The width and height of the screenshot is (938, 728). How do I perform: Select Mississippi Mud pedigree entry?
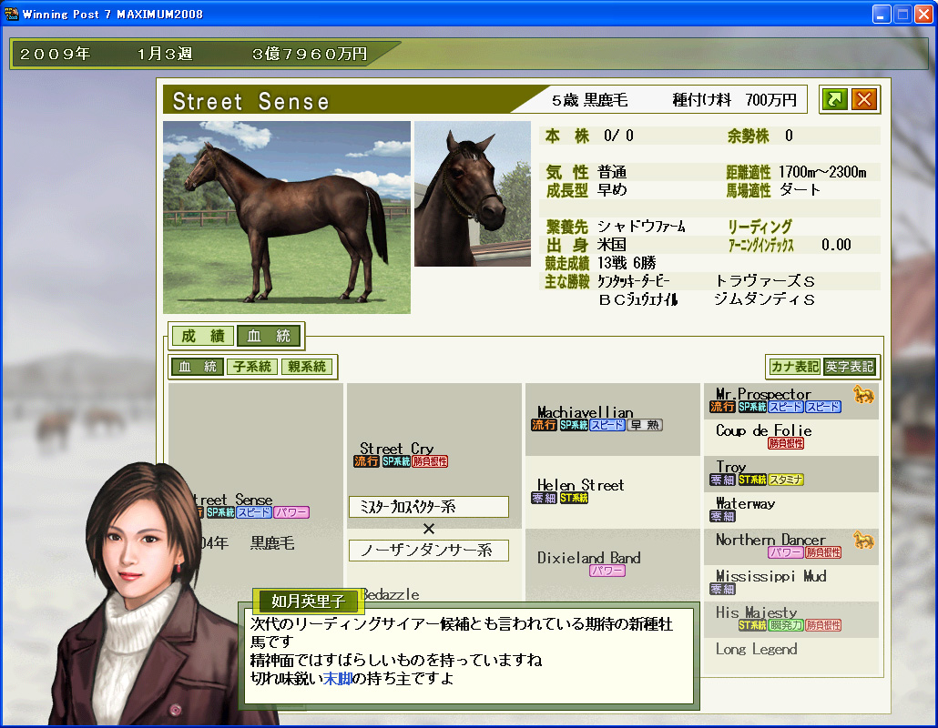[x=771, y=576]
